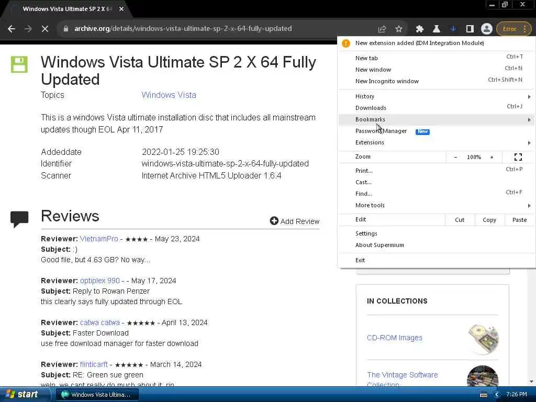Click the identifier value text
Screen dimensions: 536x402
coord(225,164)
